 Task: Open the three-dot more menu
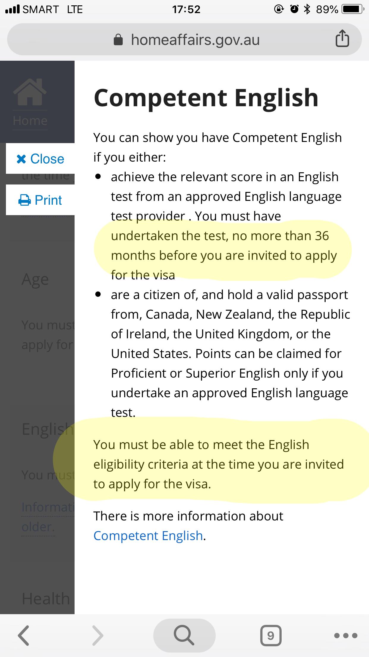point(346,636)
